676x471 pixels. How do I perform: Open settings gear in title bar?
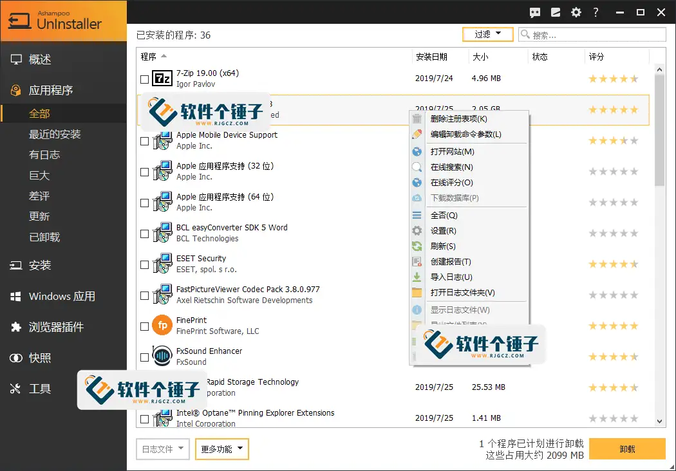coord(576,12)
